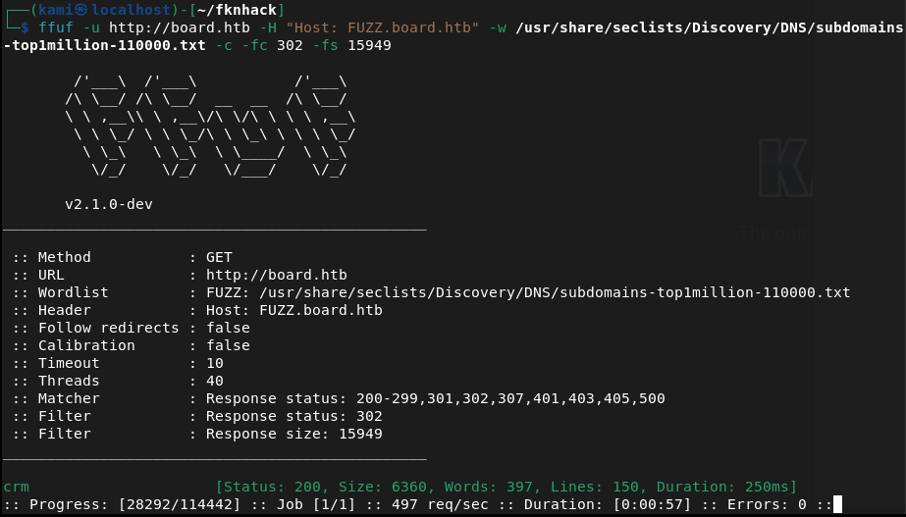The width and height of the screenshot is (906, 517).
Task: Click the Threads value 40
Action: coord(214,381)
